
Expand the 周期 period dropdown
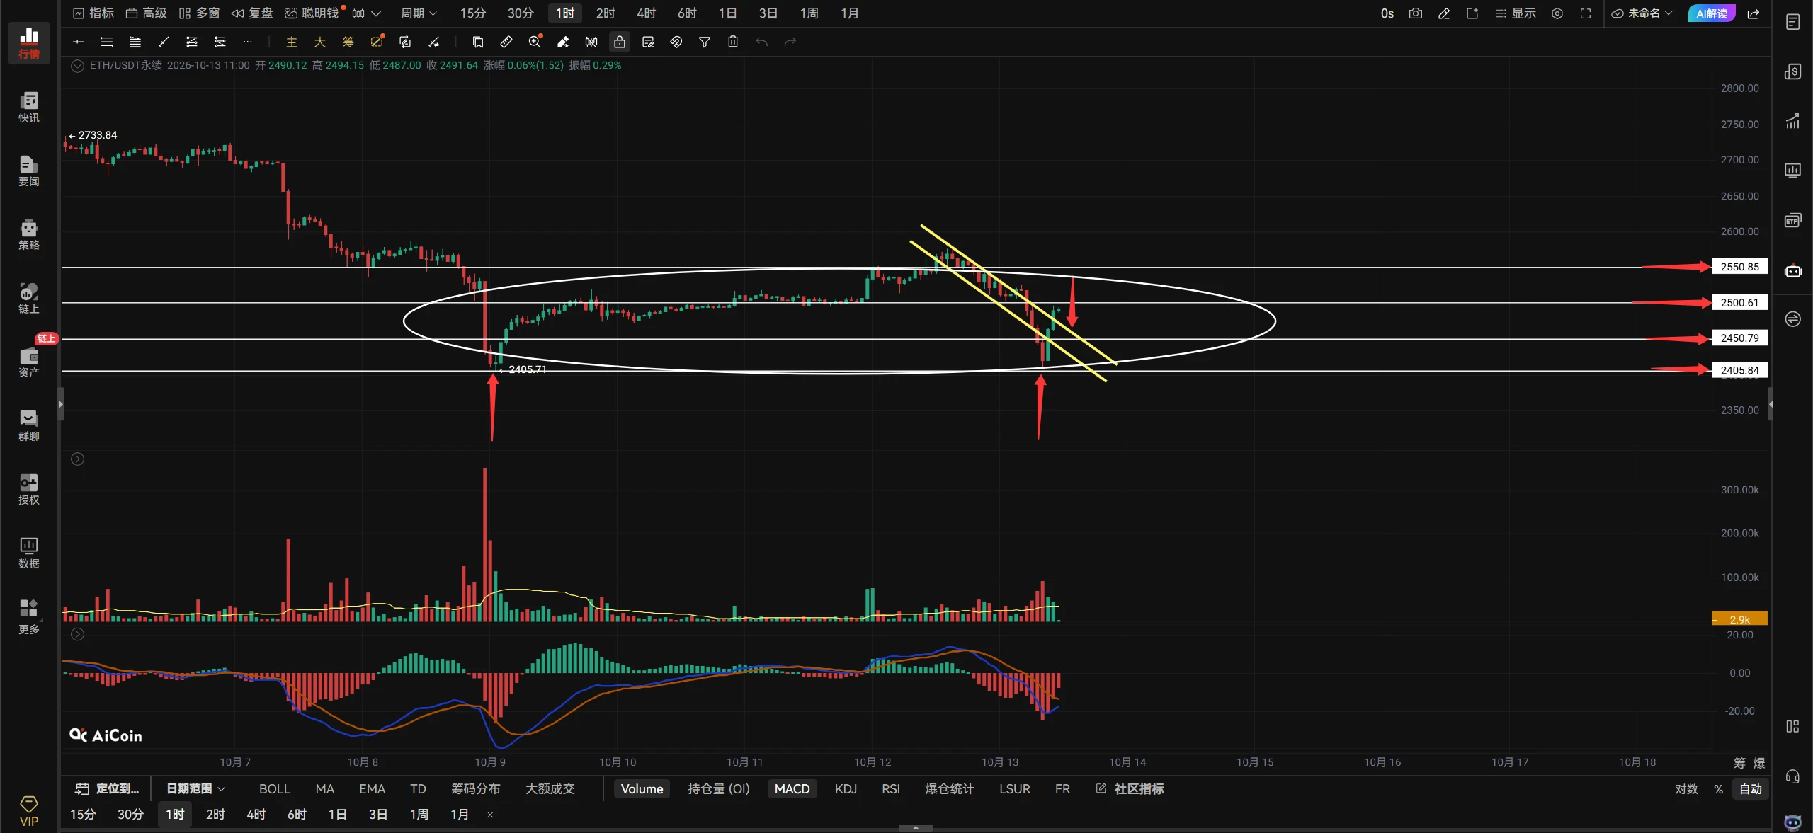click(419, 13)
